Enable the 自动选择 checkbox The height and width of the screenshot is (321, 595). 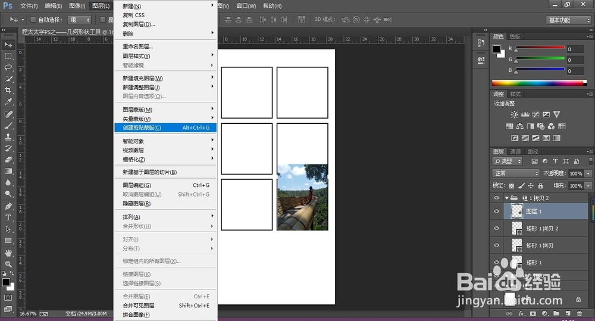(x=33, y=20)
